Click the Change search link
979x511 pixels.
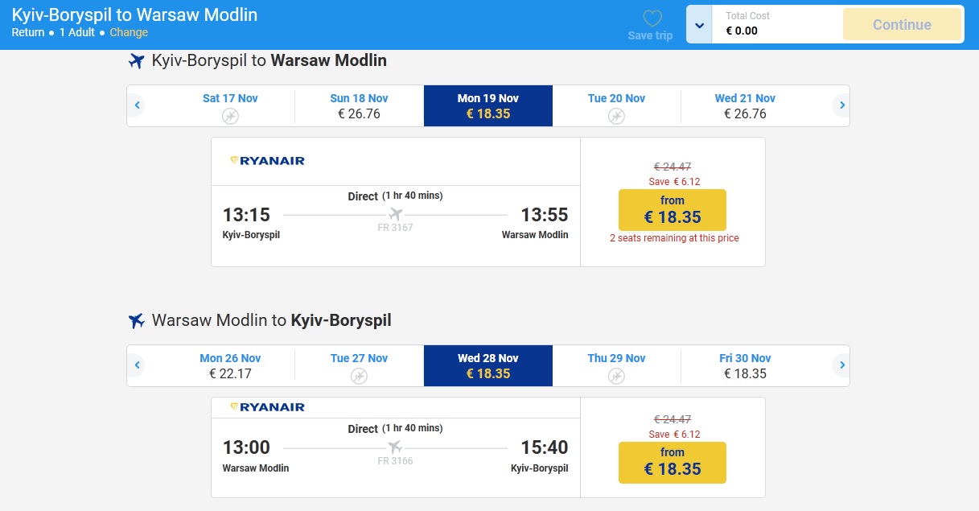pyautogui.click(x=129, y=32)
